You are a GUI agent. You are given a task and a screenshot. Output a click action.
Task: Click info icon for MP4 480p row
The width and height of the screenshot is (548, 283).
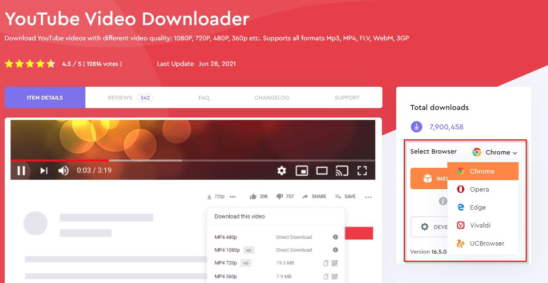point(335,237)
